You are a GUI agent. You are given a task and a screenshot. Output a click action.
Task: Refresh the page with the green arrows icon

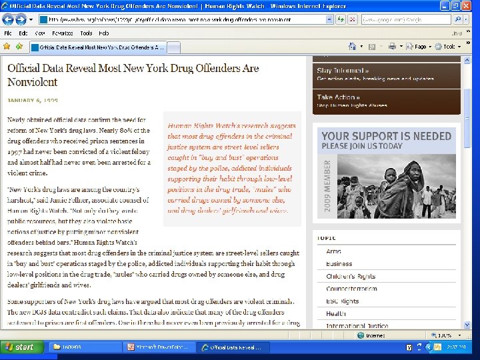341,20
